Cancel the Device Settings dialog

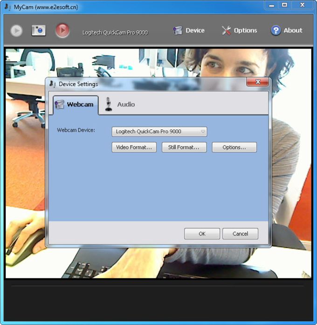click(240, 234)
